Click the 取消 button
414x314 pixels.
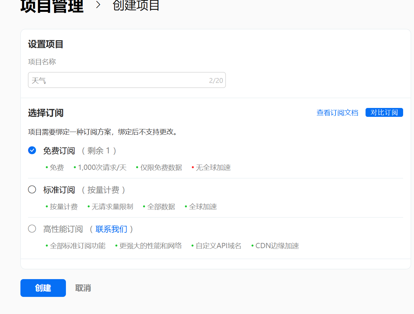click(83, 288)
